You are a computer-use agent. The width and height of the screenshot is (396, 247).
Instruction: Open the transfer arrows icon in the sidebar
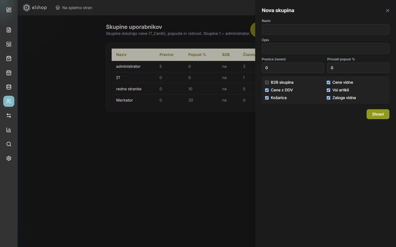(9, 116)
